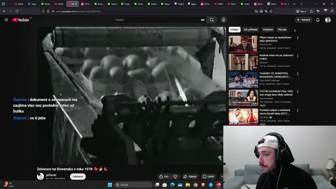
Task: Click the video player area
Action: (131, 96)
